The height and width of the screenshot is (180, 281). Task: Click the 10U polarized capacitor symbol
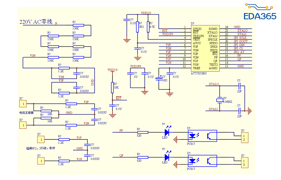(x=159, y=78)
